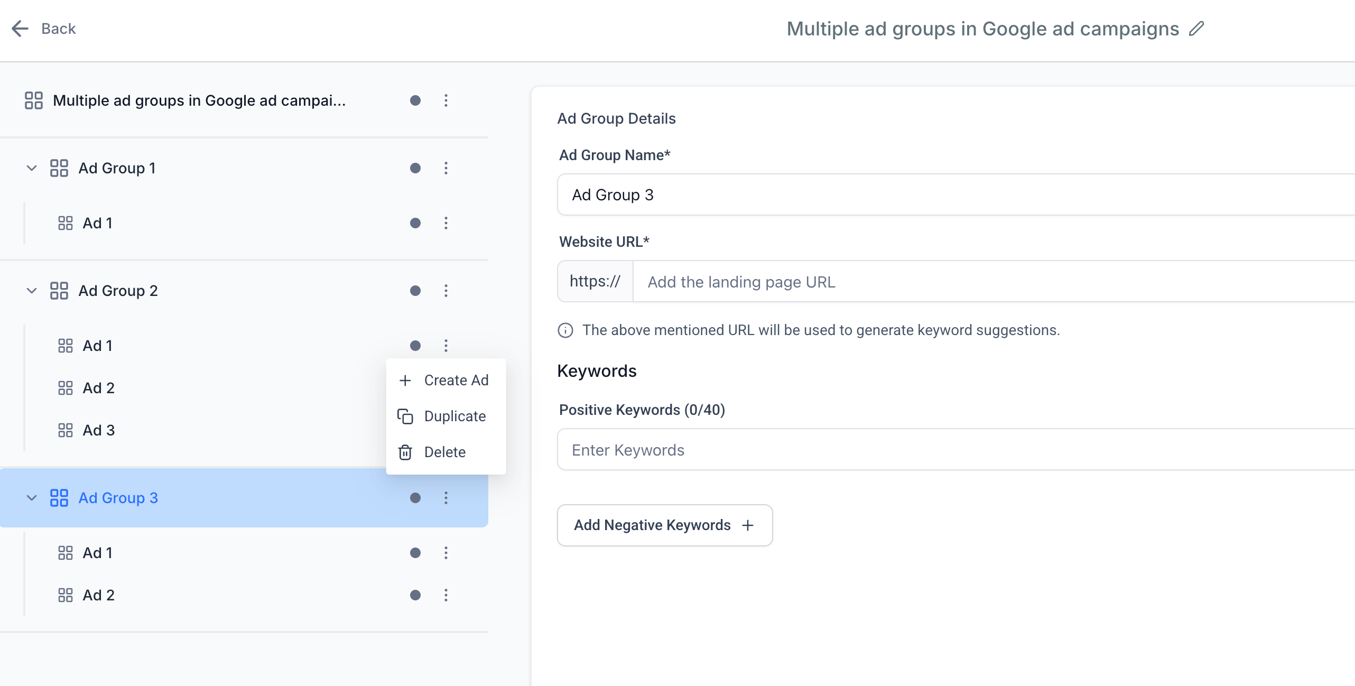Viewport: 1355px width, 686px height.
Task: Click the info icon beside the URL note
Action: [x=565, y=330]
